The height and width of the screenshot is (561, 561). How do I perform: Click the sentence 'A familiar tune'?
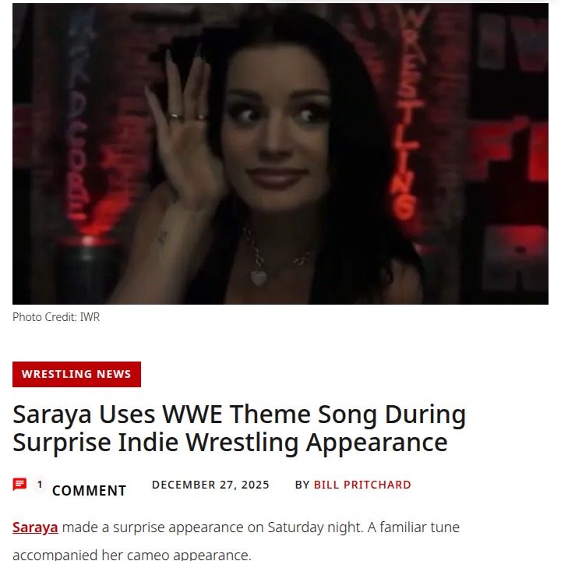click(413, 527)
